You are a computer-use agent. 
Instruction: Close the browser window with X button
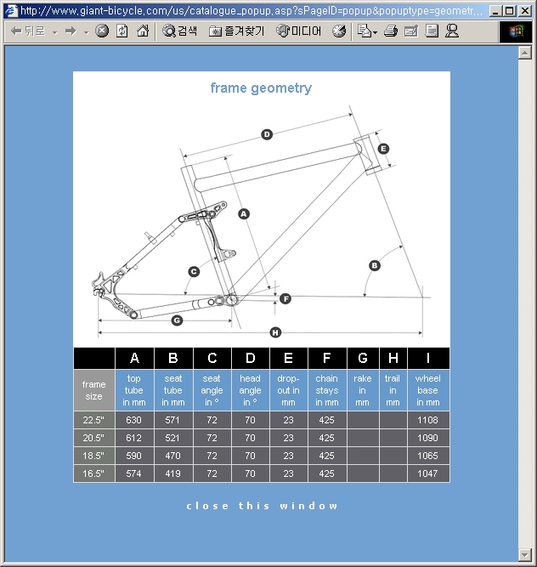524,11
